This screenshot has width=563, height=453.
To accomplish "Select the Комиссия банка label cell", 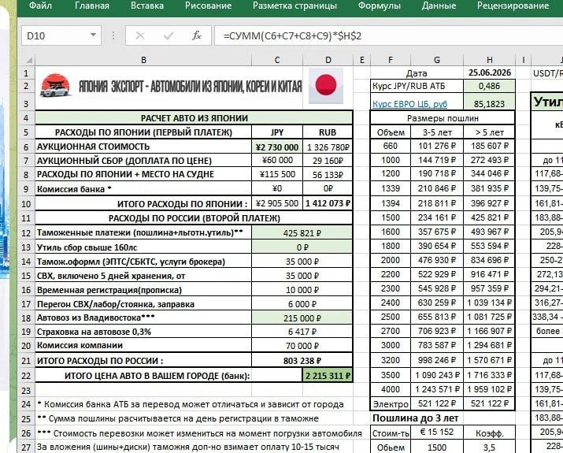I will click(x=143, y=189).
